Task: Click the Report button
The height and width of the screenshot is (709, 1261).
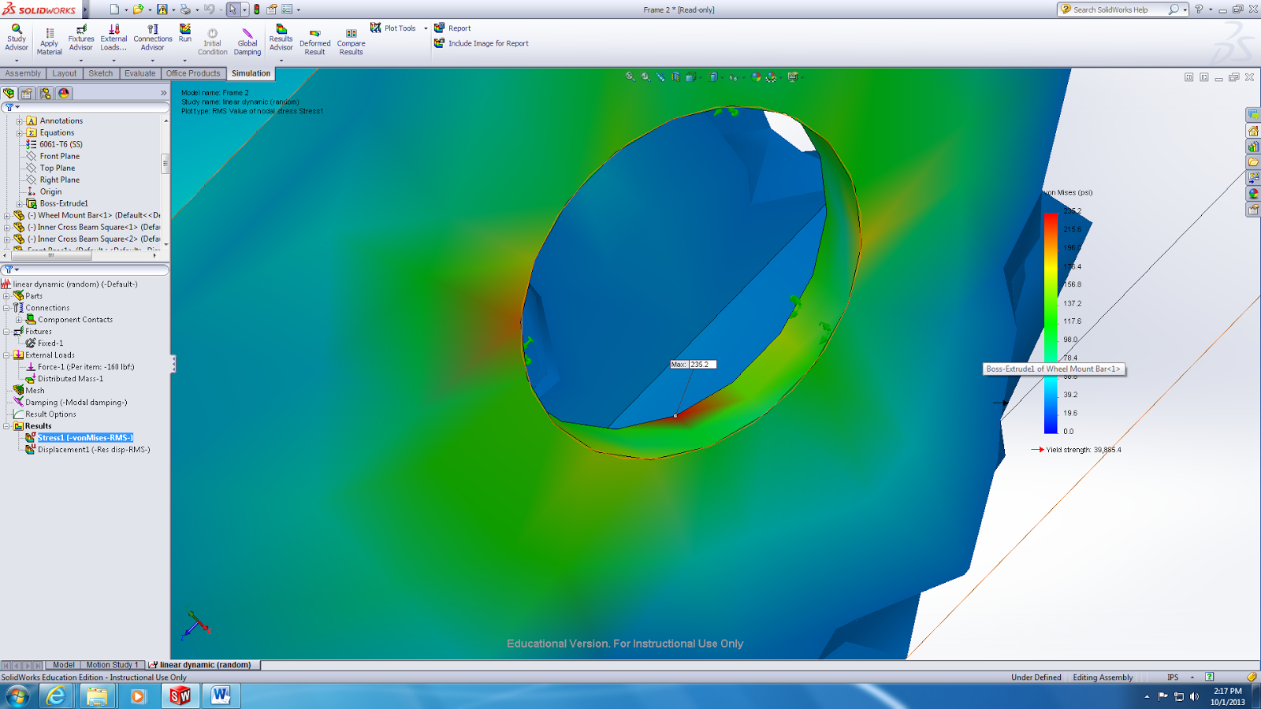Action: tap(452, 28)
